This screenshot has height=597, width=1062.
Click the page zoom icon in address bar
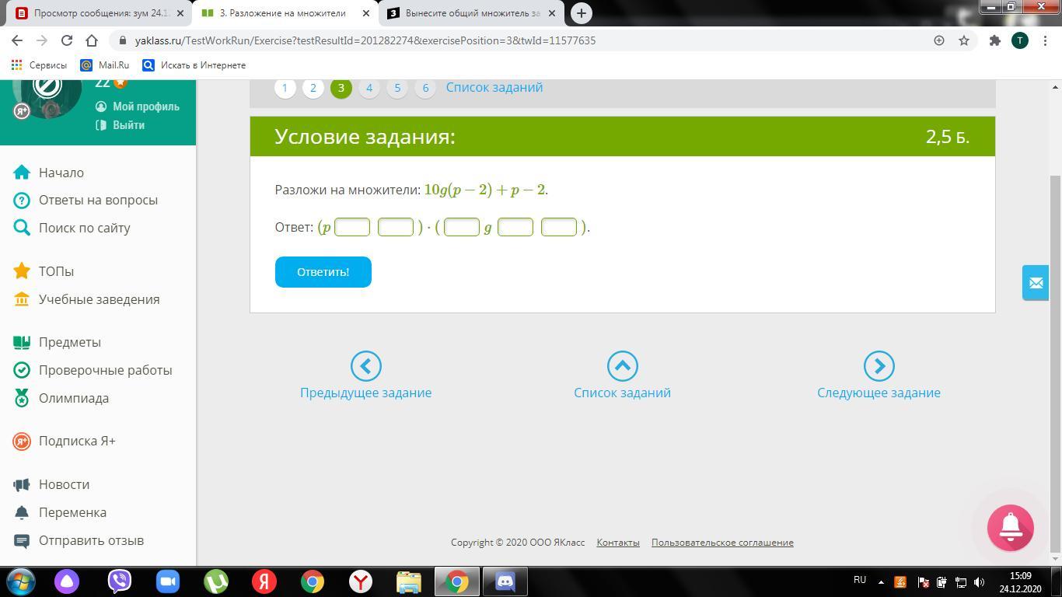tap(939, 40)
